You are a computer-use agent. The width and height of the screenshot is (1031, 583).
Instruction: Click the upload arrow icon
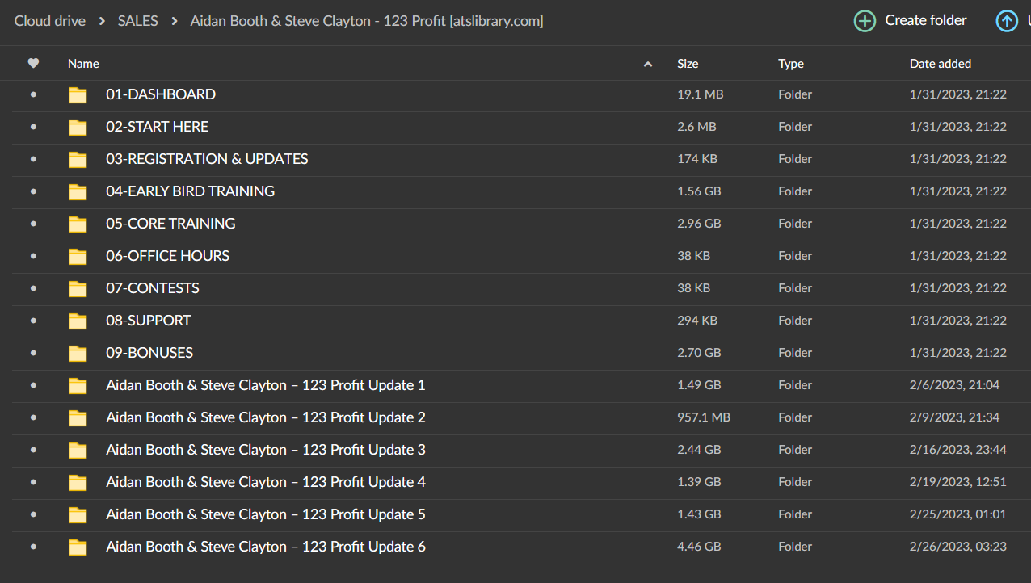[1007, 21]
